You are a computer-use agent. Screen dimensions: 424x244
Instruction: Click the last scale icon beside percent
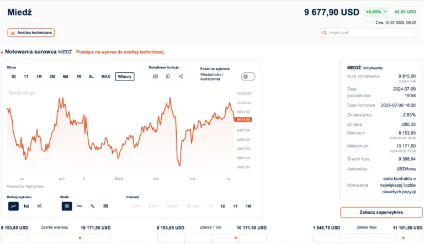click(x=105, y=206)
